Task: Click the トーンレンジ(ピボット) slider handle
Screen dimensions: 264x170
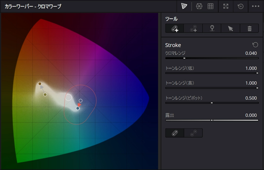Action: pyautogui.click(x=212, y=103)
